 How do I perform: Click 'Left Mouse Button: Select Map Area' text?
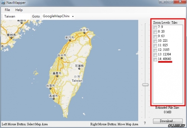(x=25, y=124)
